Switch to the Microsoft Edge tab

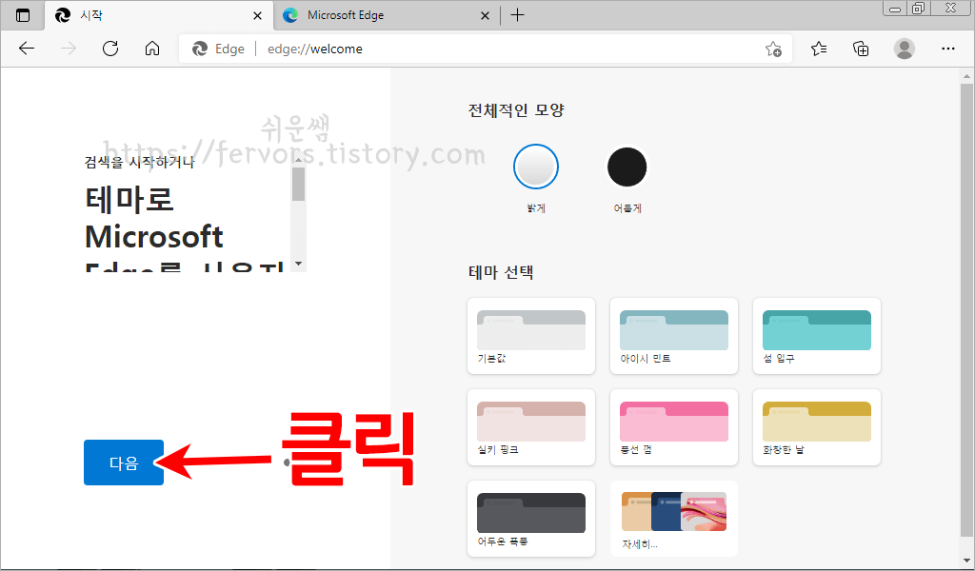click(x=387, y=16)
